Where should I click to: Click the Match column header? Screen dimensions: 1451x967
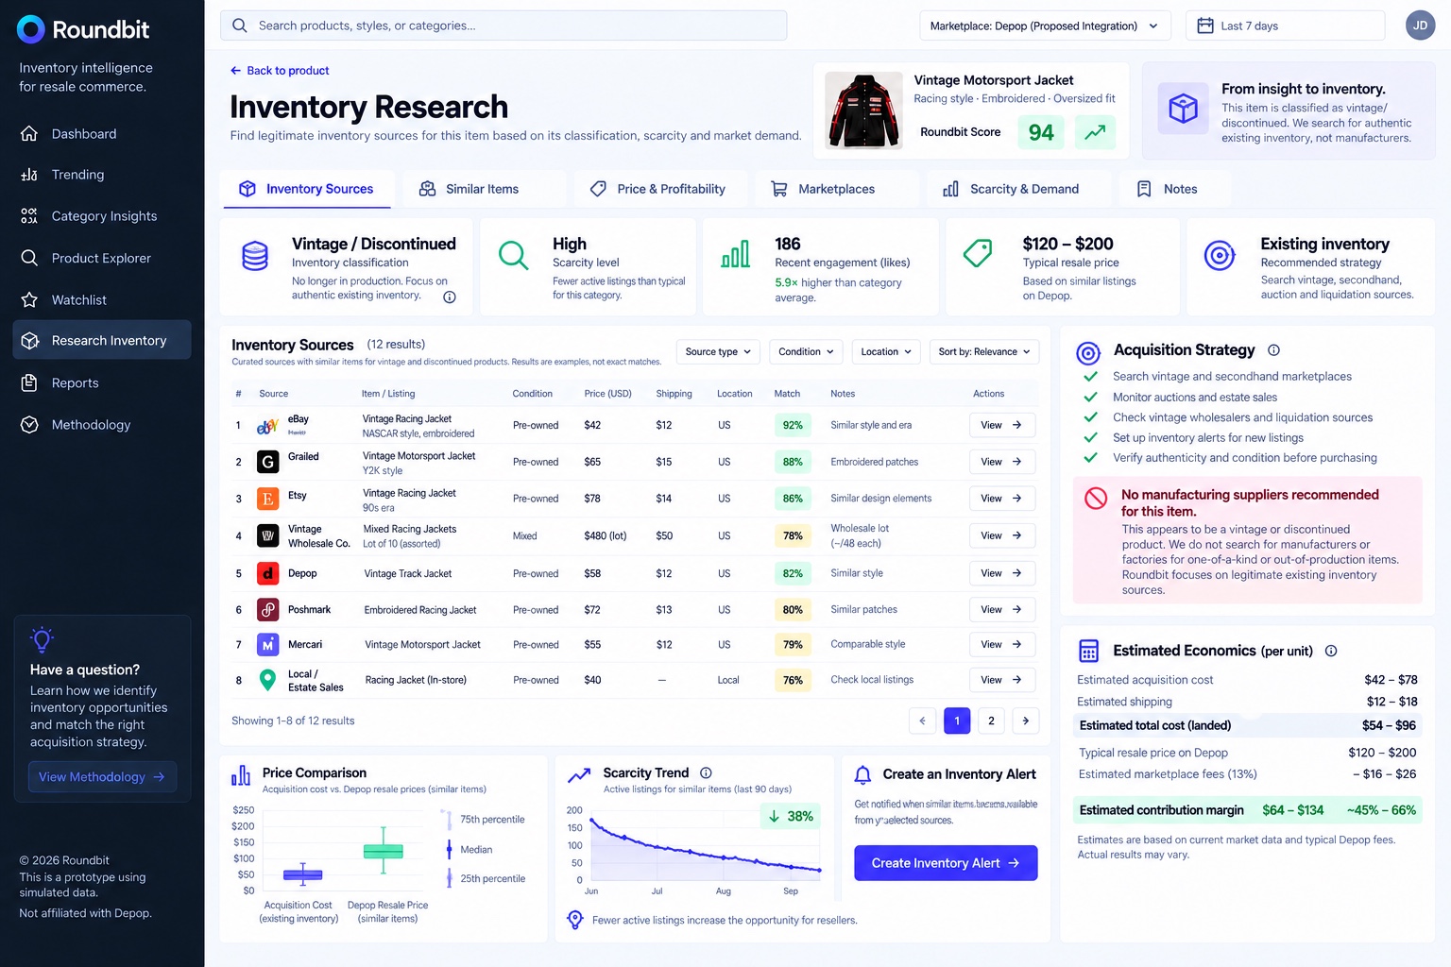(x=787, y=394)
